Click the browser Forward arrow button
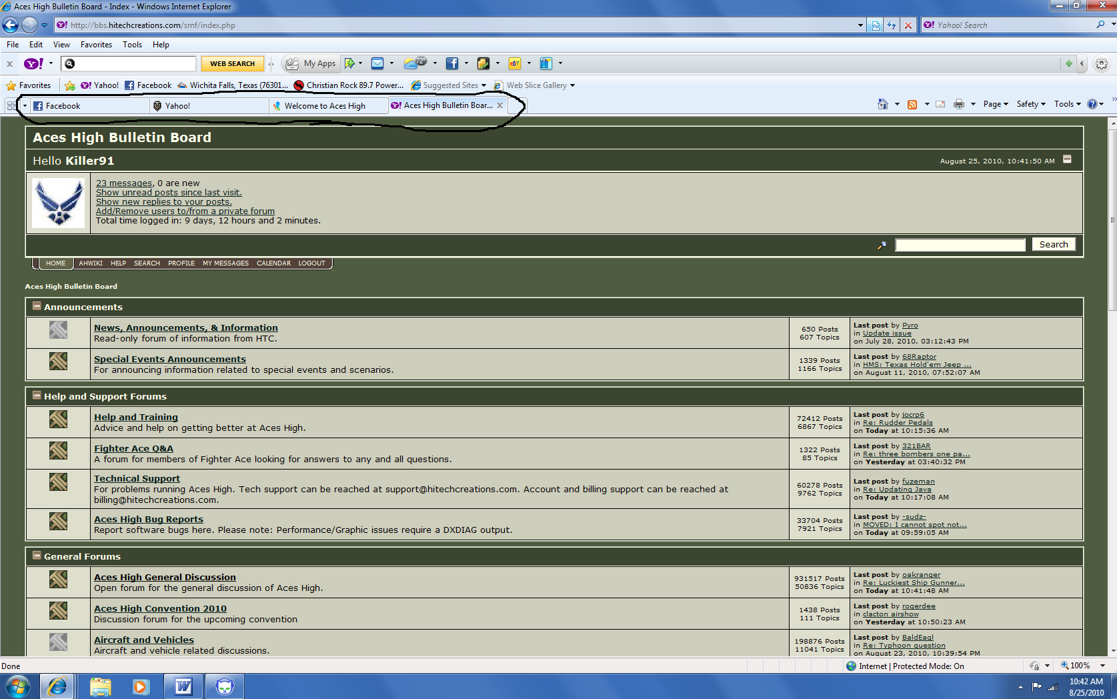Screen dimensions: 1117x699 click(29, 25)
